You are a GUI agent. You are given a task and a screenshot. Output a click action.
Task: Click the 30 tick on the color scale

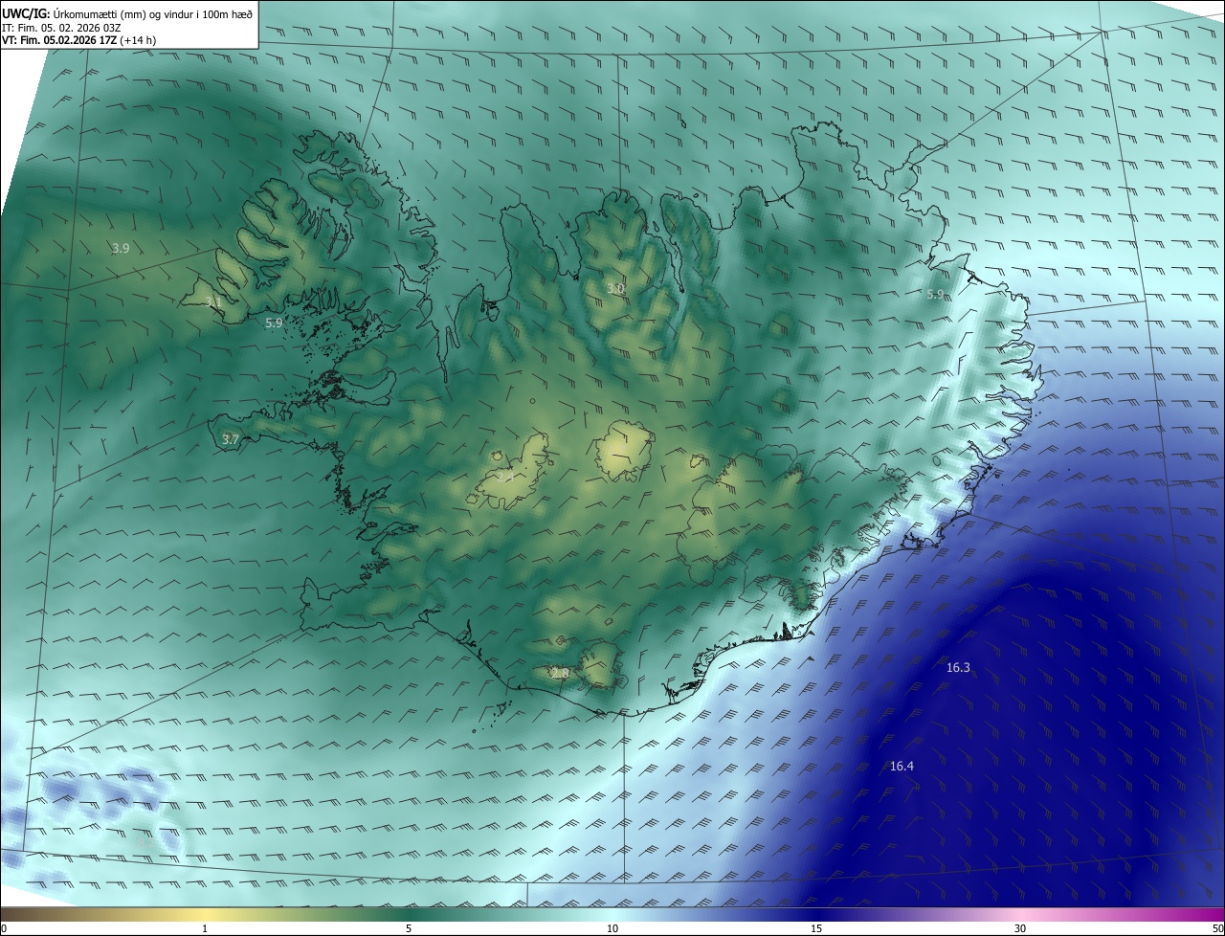[x=1020, y=928]
